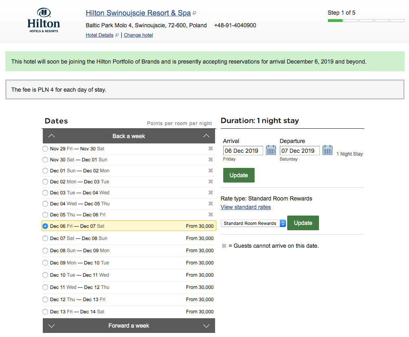Click the PLN 4 fee notice text
Viewport: 409px width, 337px height.
pos(59,90)
